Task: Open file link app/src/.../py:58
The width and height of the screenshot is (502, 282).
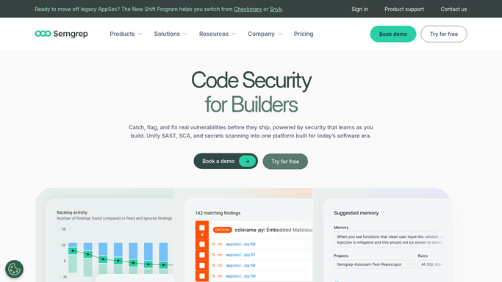Action: click(x=240, y=265)
